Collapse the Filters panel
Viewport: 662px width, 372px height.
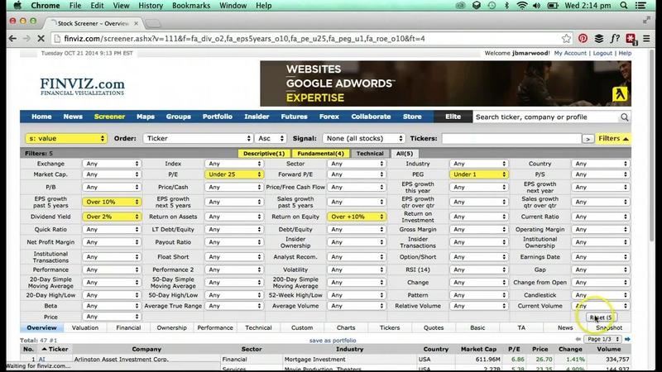tap(613, 138)
